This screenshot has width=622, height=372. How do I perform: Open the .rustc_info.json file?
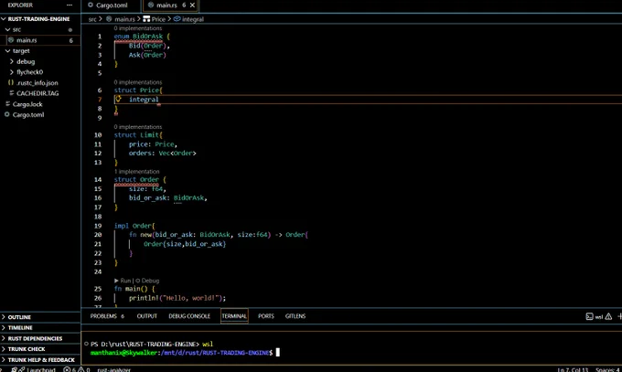39,83
